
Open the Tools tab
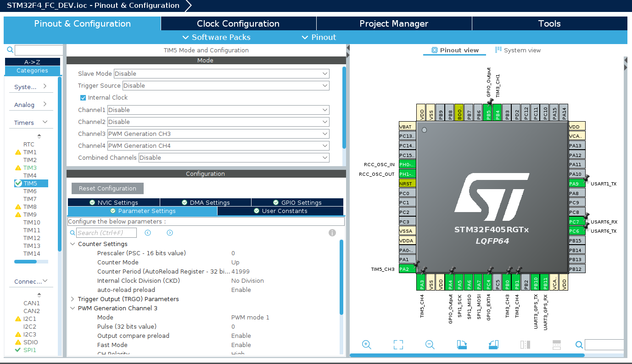(549, 23)
